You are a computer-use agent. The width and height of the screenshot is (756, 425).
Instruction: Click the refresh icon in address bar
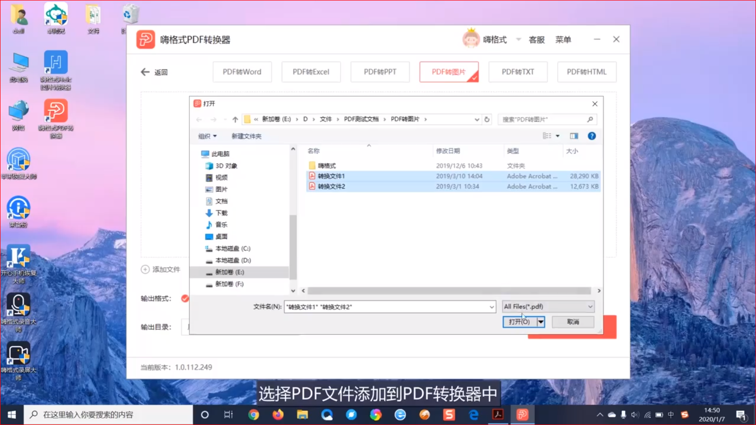point(487,119)
